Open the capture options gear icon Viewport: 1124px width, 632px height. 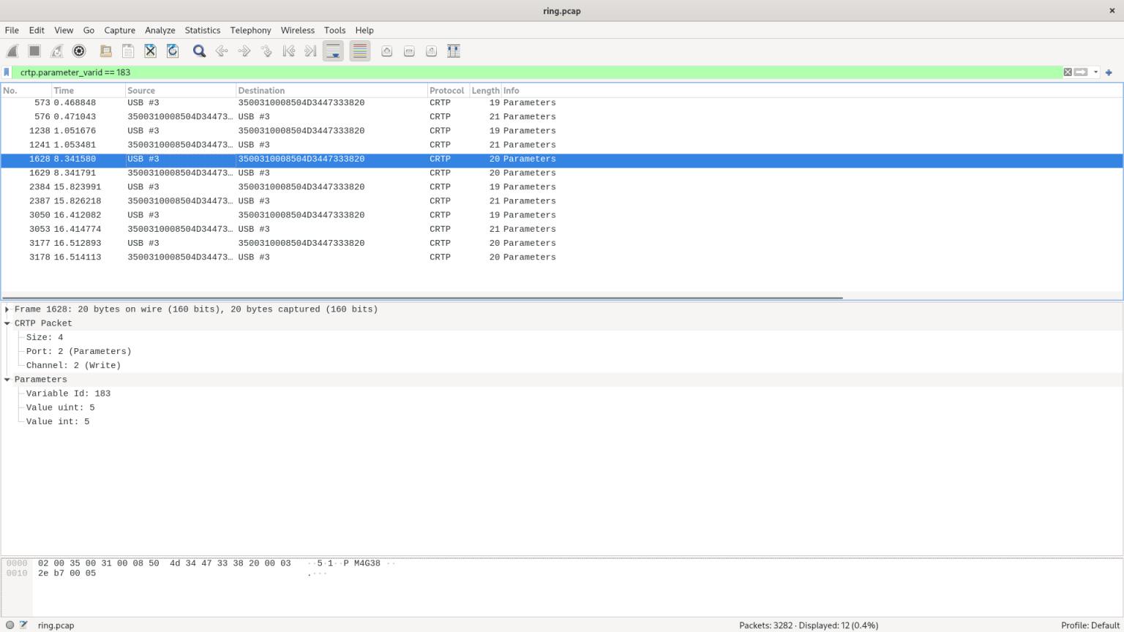[x=79, y=51]
